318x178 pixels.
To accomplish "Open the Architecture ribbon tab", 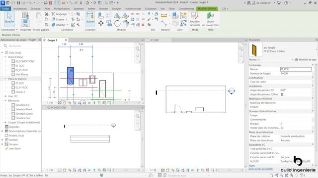I will click(20, 9).
